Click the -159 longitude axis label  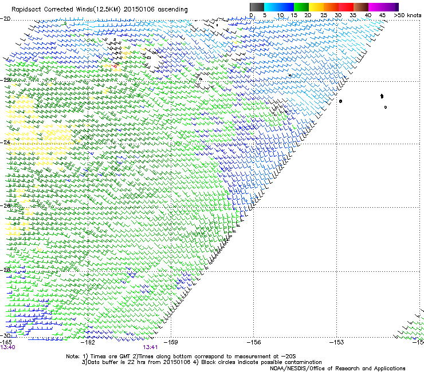(x=171, y=342)
